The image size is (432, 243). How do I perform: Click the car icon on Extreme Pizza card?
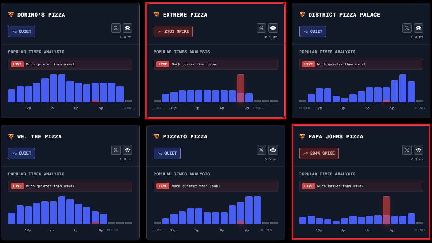[x=273, y=28]
